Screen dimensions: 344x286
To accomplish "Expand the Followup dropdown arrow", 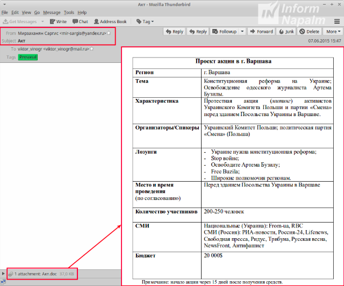I will coord(242,32).
